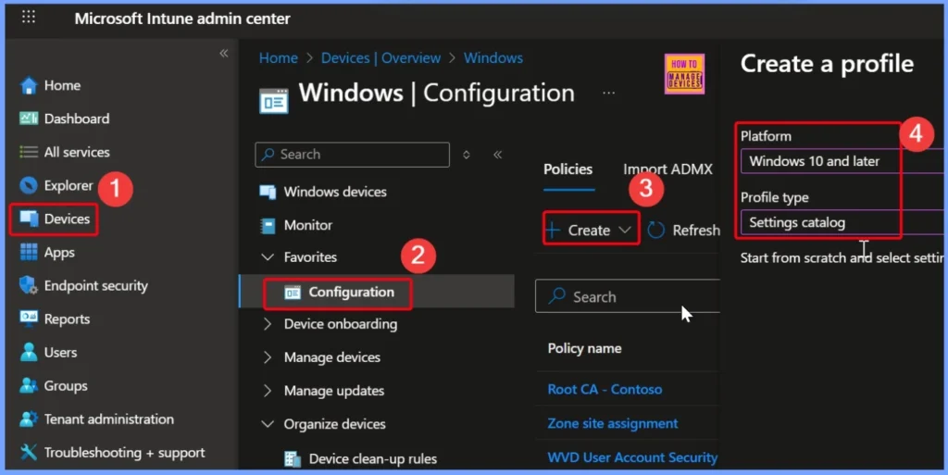Open Groups in left navigation
Screen dimensions: 948x475
click(66, 385)
